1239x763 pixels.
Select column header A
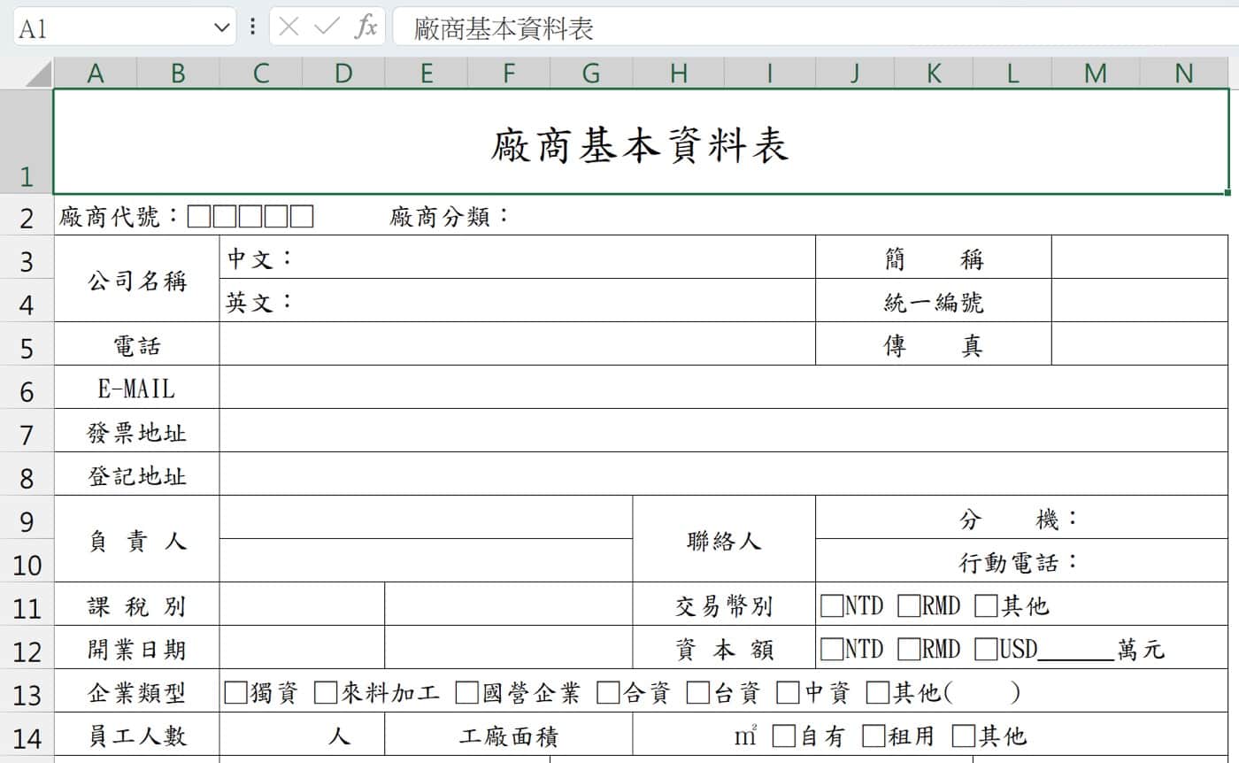tap(96, 73)
